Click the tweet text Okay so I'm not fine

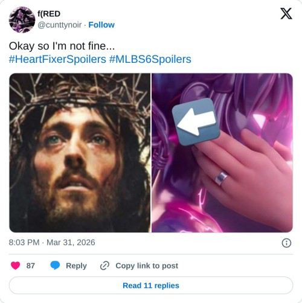[62, 46]
